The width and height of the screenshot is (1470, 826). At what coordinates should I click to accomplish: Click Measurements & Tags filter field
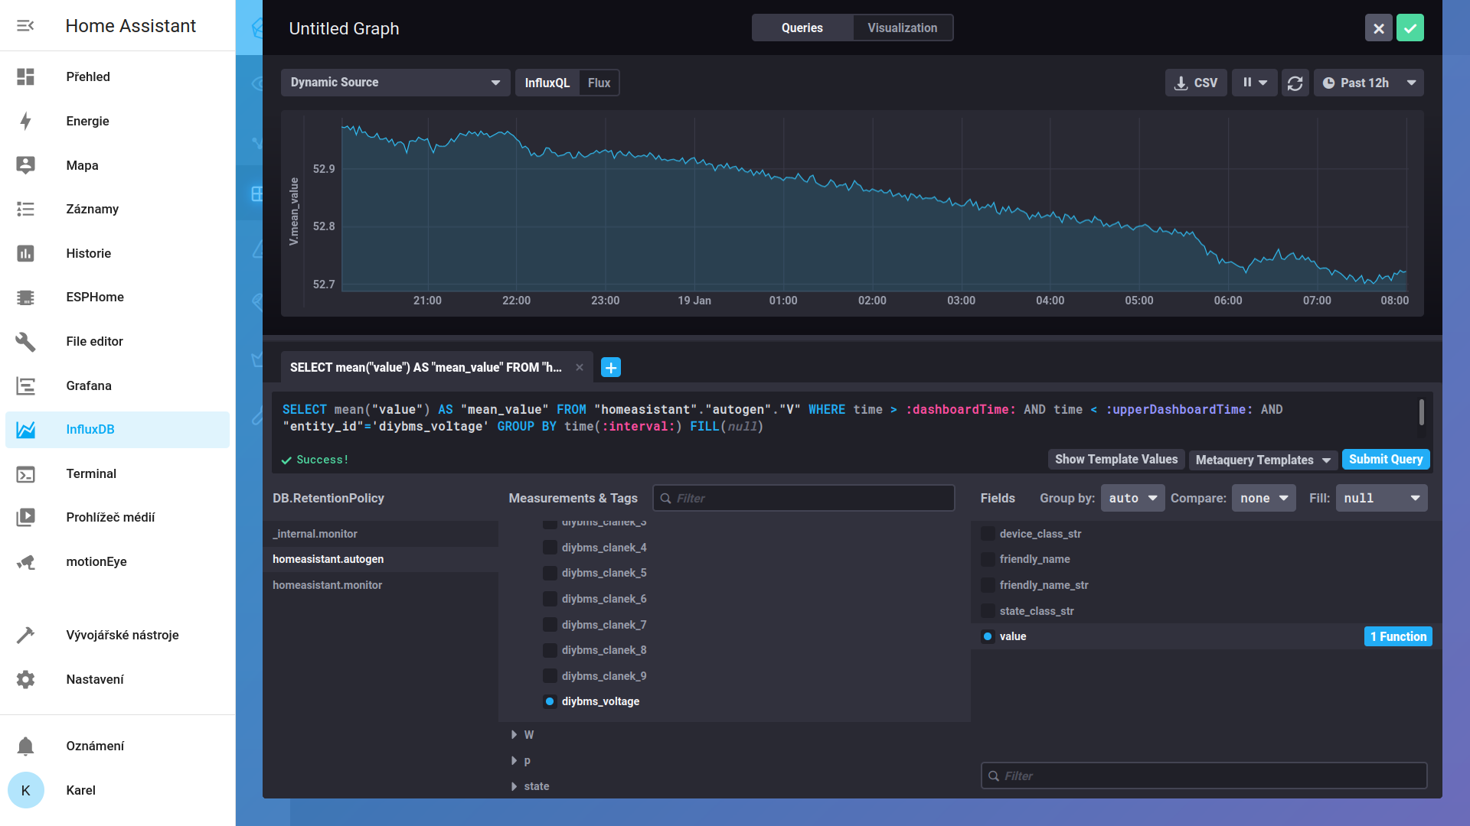(803, 498)
